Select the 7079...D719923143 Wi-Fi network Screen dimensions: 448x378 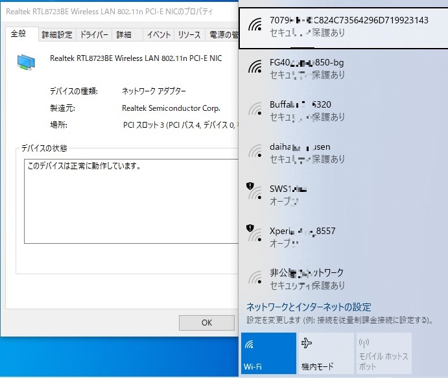[344, 28]
